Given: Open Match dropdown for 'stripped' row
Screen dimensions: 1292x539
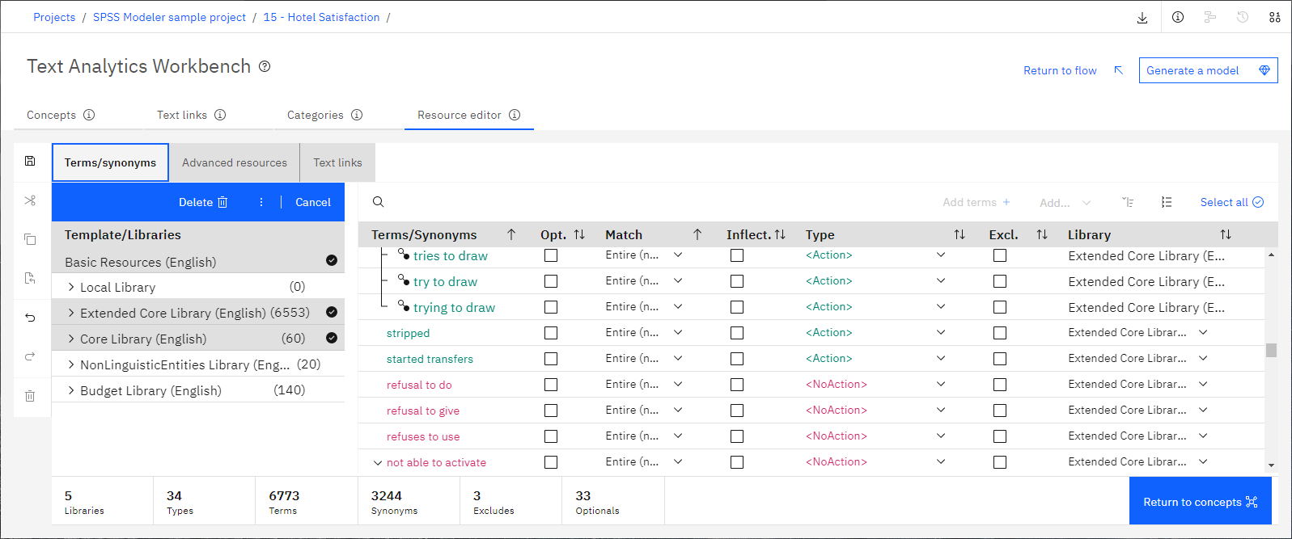Looking at the screenshot, I should (x=678, y=332).
